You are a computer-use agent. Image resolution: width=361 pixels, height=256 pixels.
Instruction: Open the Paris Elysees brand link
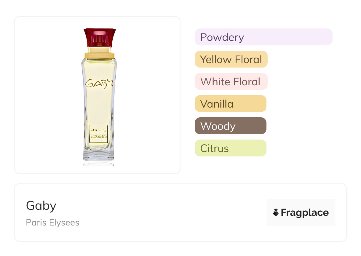(x=52, y=223)
